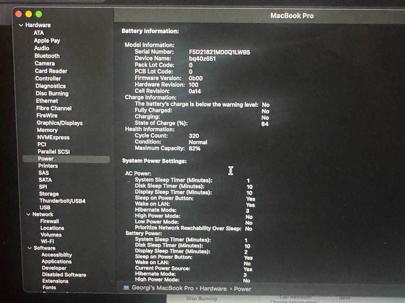The height and width of the screenshot is (303, 405).
Task: Click the green zoom window button
Action: pyautogui.click(x=39, y=14)
